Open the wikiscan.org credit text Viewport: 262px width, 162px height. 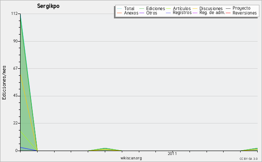[x=131, y=158]
